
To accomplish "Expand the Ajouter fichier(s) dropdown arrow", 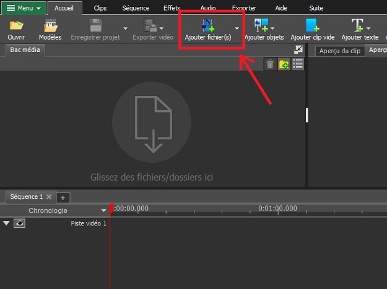I will (237, 28).
